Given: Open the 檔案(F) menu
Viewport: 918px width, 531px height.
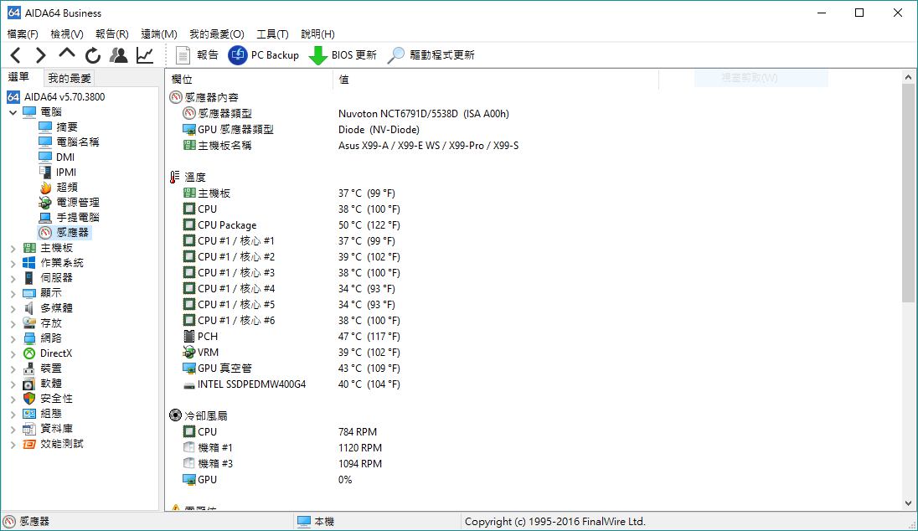Looking at the screenshot, I should coord(23,34).
